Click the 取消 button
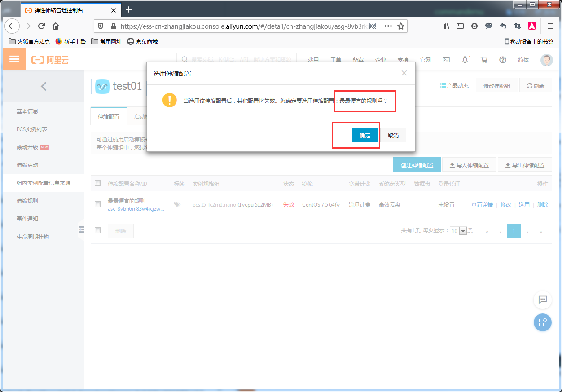 coord(393,135)
